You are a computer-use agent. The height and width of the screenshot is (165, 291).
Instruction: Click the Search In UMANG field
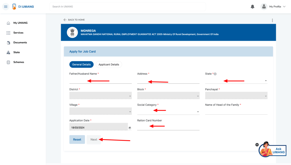[x=127, y=6]
